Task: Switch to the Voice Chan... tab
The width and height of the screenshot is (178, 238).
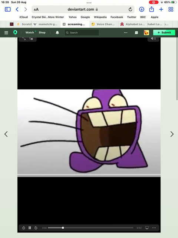Action: click(104, 24)
